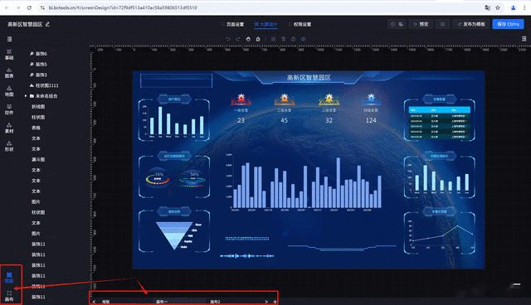The height and width of the screenshot is (305, 531).
Task: Show next canvas tabs with right chevron
Action: click(x=266, y=302)
